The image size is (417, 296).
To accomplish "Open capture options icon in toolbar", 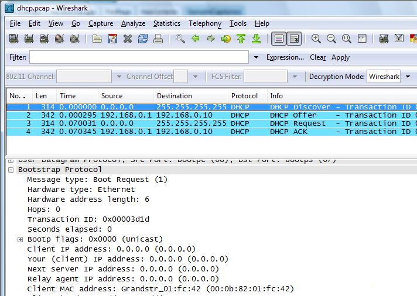I will pos(29,39).
